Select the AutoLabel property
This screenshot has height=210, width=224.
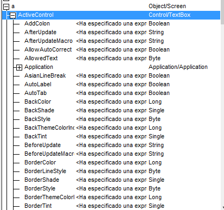[x=38, y=84]
